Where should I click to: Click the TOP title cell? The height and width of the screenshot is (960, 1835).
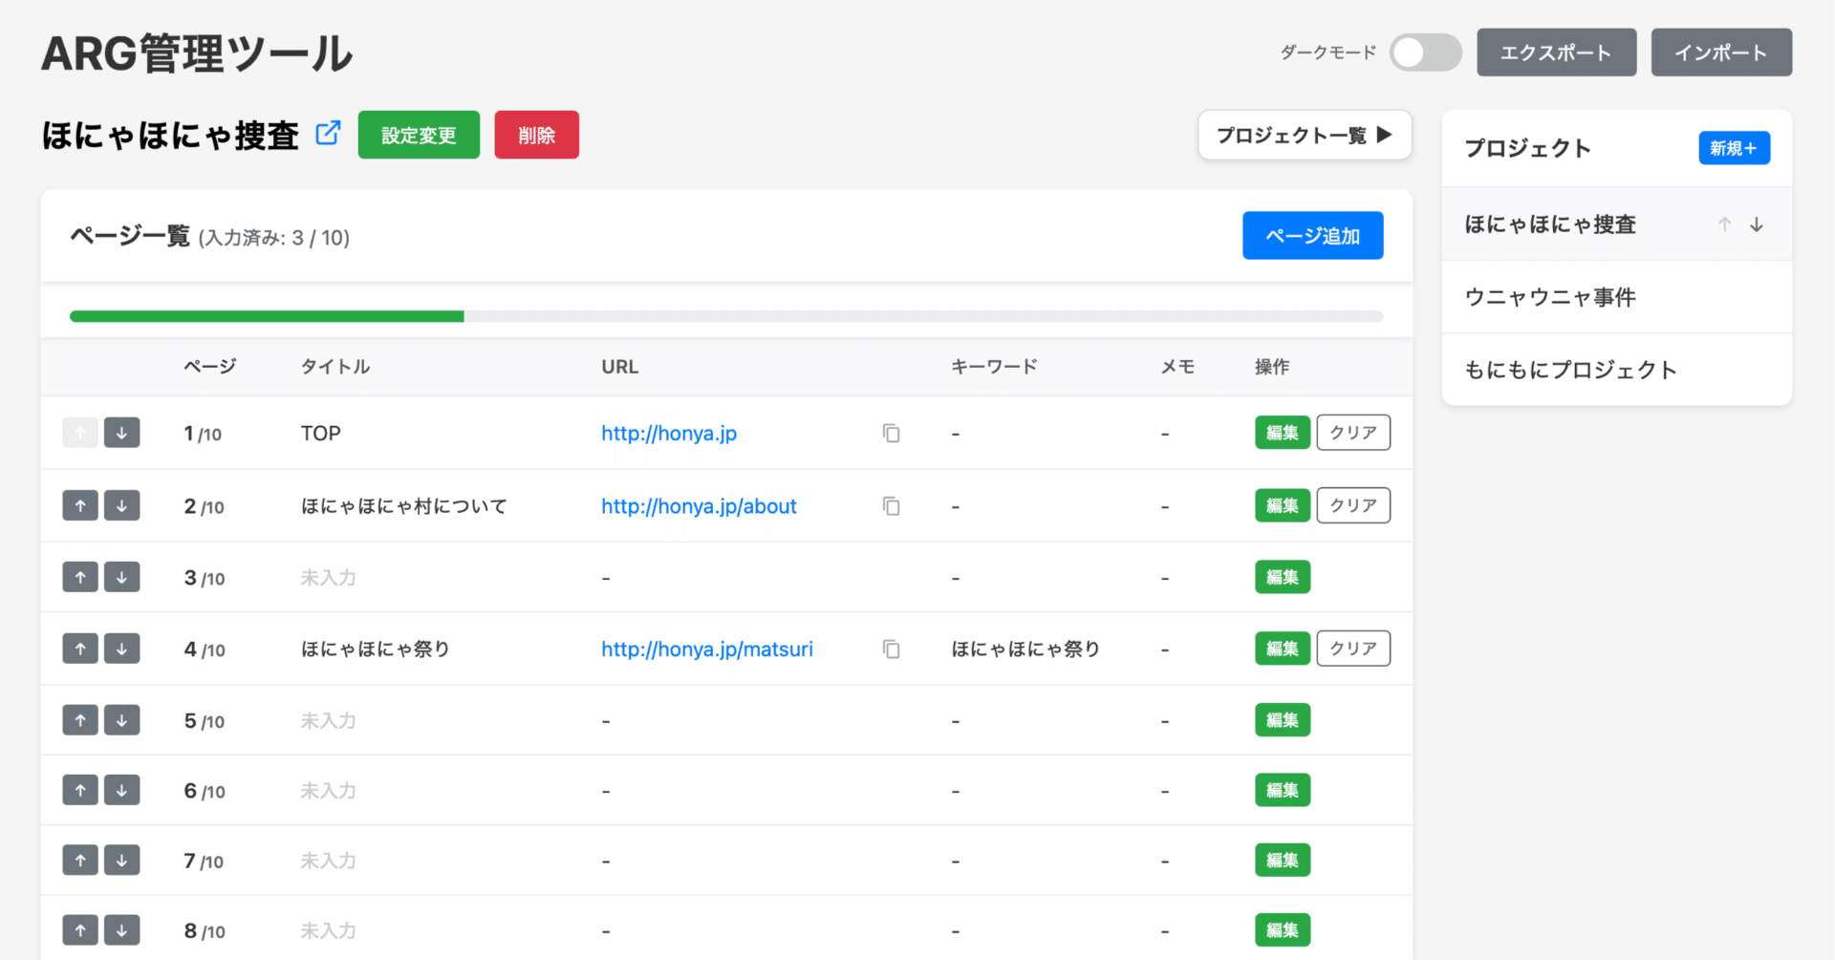(321, 434)
